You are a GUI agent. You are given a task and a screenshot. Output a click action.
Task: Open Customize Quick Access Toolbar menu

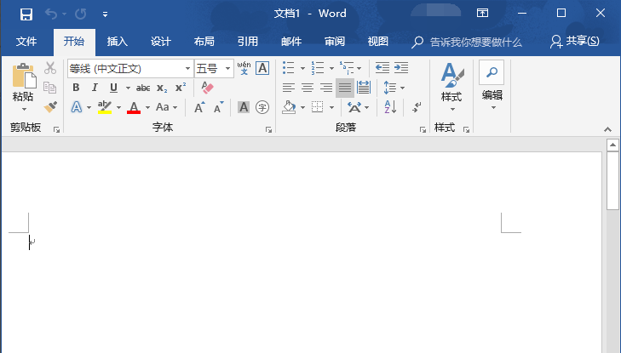(x=105, y=14)
